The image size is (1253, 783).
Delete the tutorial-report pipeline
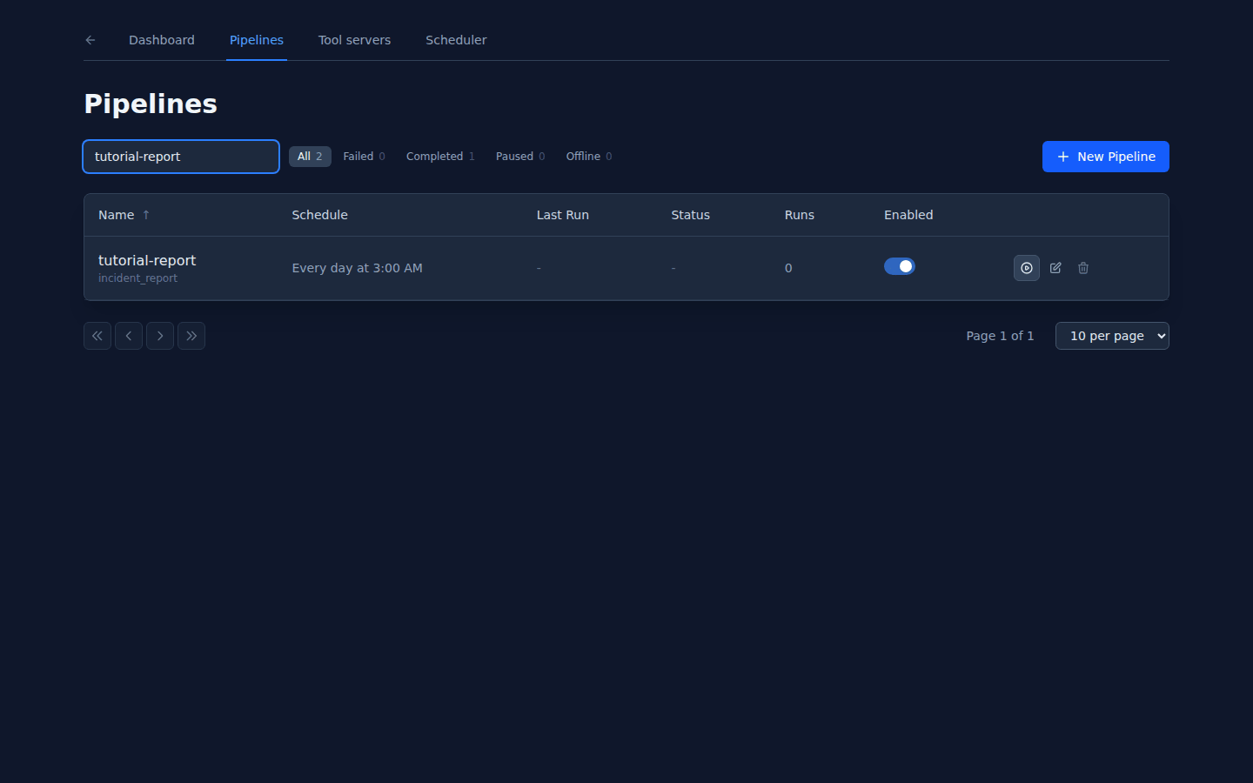(x=1083, y=268)
